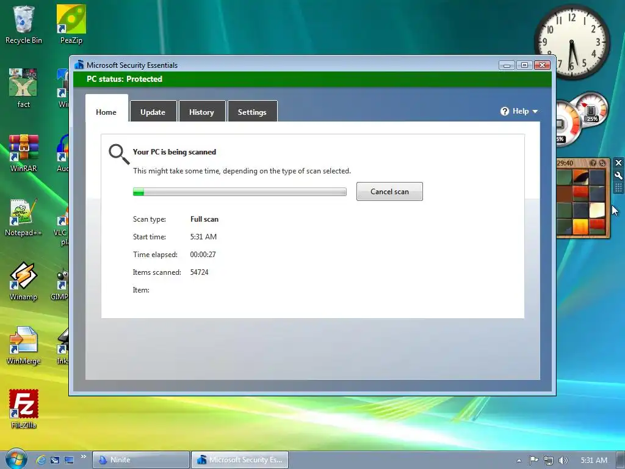Click the Help question mark icon
The image size is (625, 469).
tap(505, 111)
